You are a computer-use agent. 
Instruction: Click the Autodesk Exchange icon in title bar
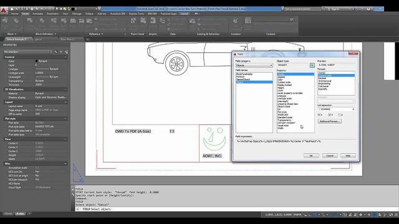[353, 9]
